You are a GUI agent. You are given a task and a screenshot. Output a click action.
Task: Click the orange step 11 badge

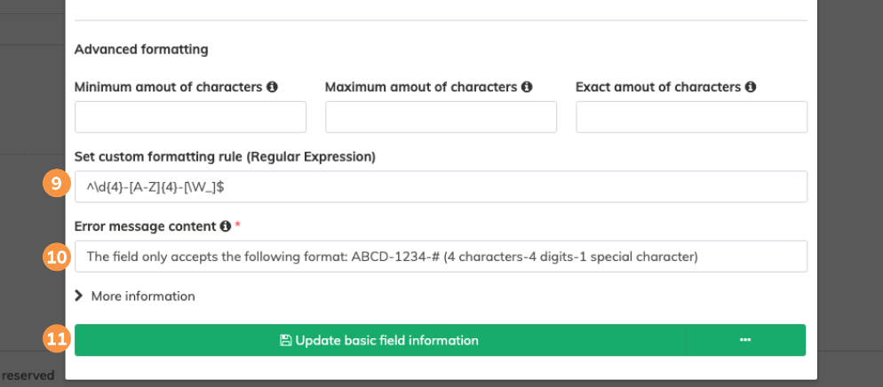click(56, 339)
